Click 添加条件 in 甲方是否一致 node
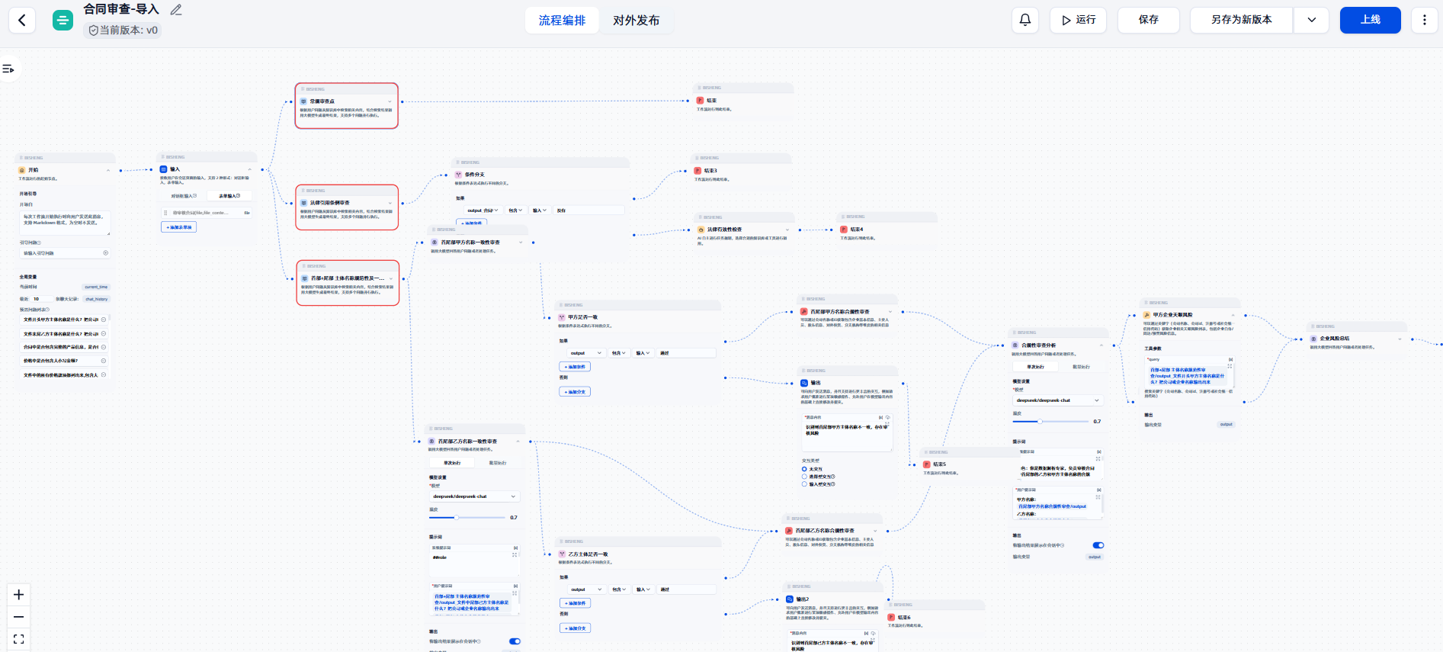 tap(575, 367)
